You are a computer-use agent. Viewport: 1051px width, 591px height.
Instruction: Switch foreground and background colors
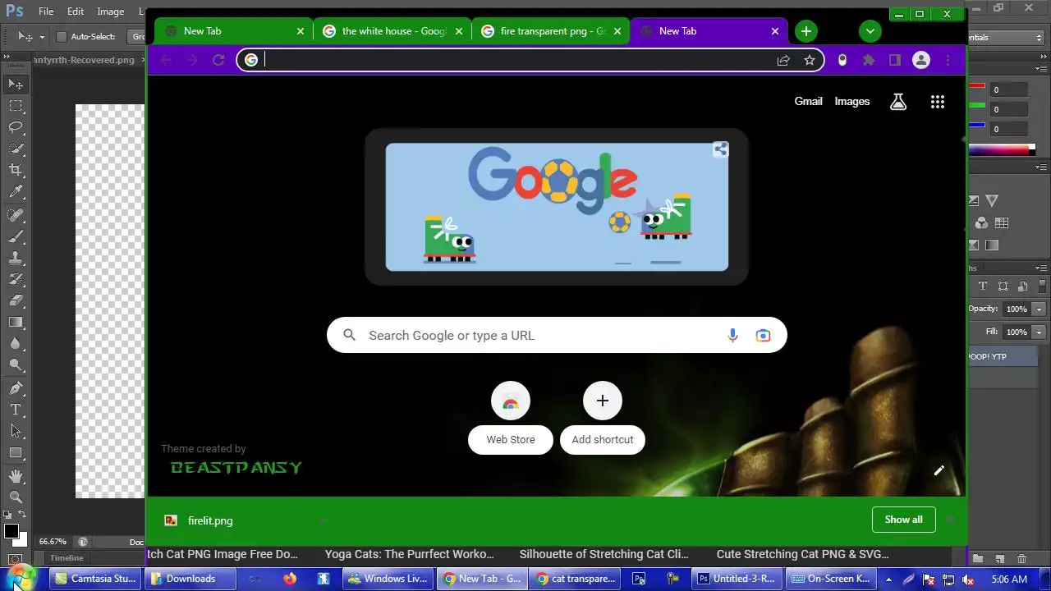[22, 515]
